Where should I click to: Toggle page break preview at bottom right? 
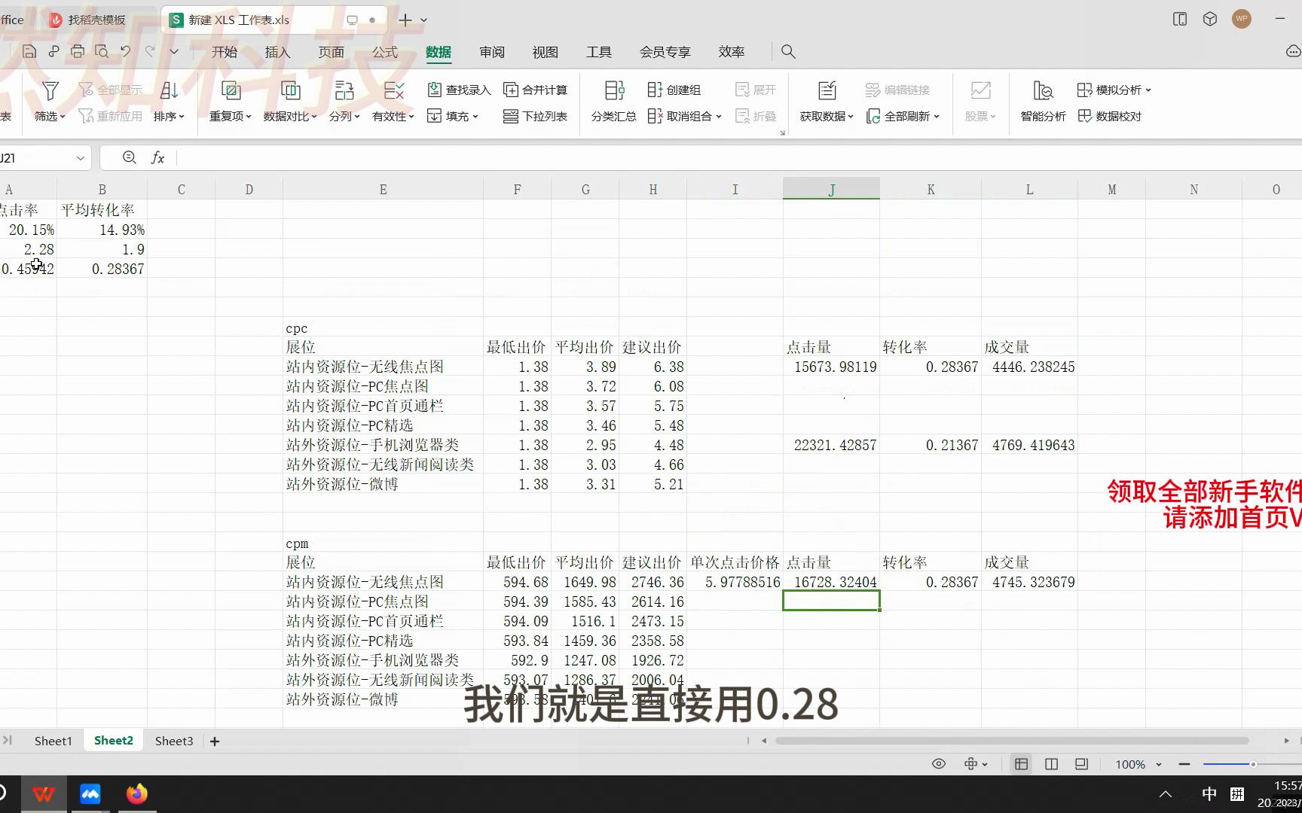pyautogui.click(x=1080, y=763)
